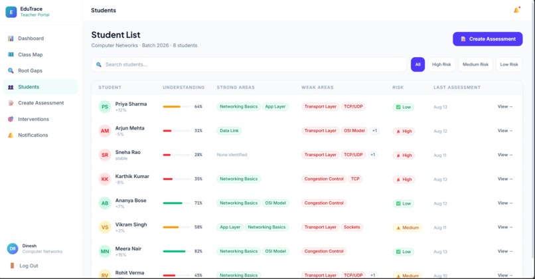Click the Class Map icon in sidebar

[11, 54]
